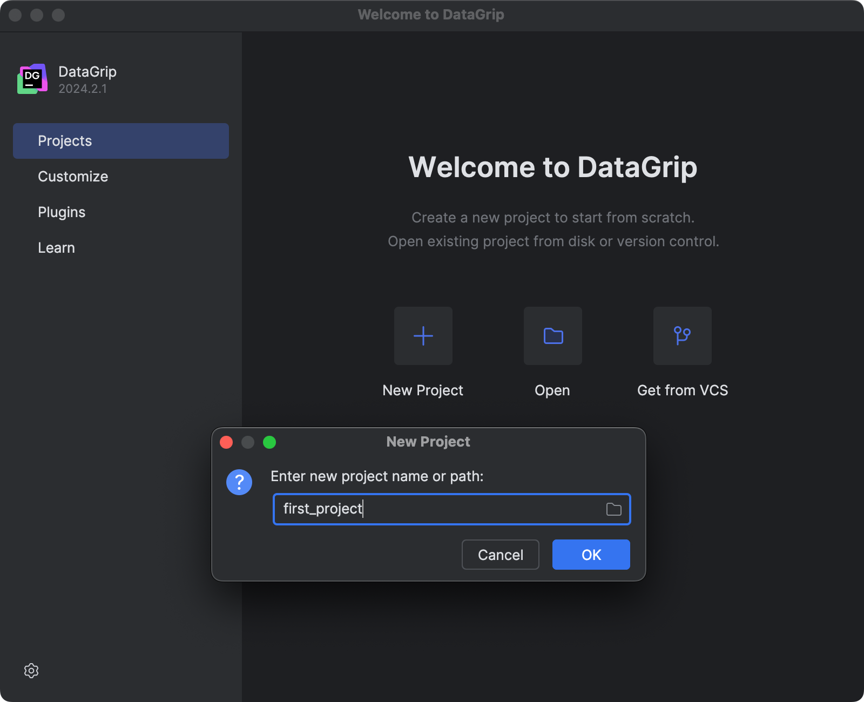The height and width of the screenshot is (702, 864).
Task: Click the Get from VCS branch icon
Action: [x=682, y=336]
